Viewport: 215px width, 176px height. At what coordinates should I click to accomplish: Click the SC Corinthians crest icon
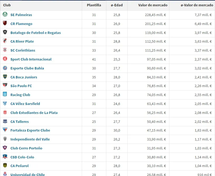tap(5, 50)
